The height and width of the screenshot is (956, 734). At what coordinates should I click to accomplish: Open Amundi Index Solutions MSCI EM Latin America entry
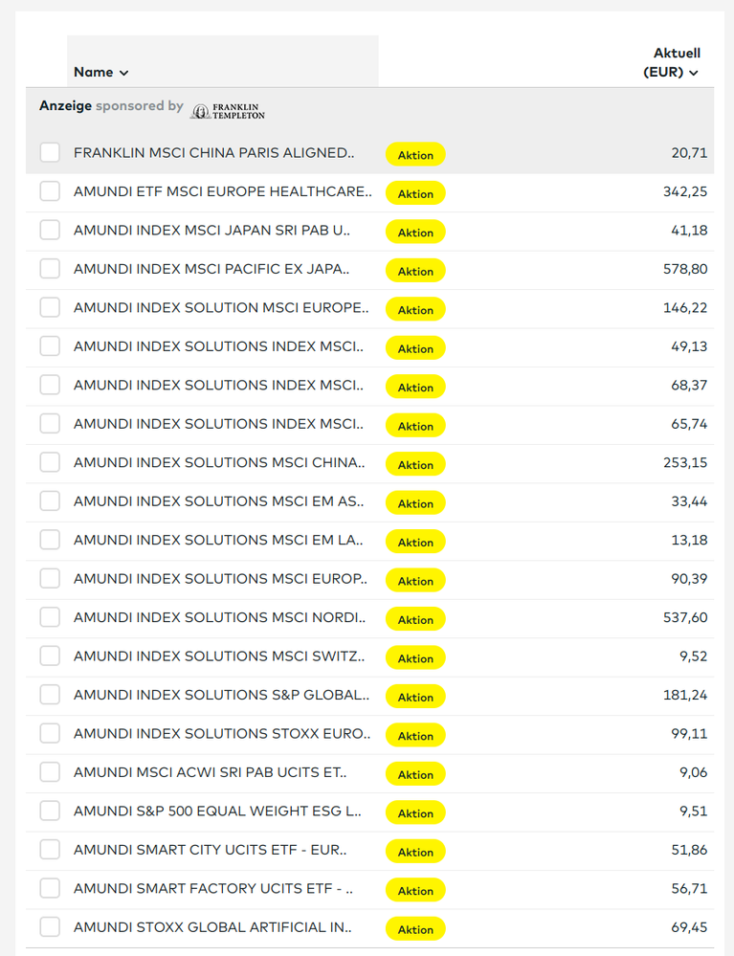(x=218, y=540)
